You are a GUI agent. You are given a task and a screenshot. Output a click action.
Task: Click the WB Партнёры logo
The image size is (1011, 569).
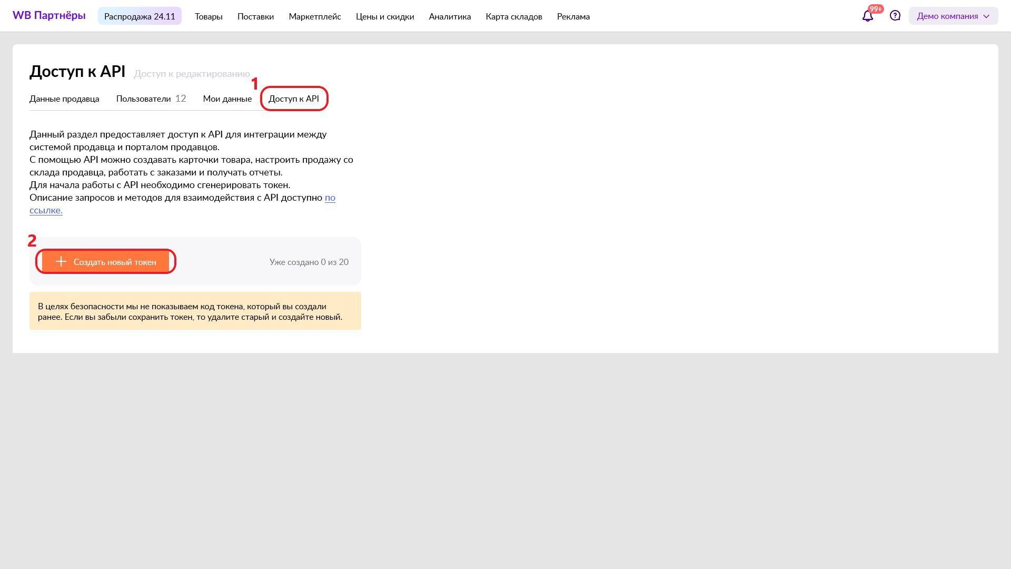tap(49, 16)
